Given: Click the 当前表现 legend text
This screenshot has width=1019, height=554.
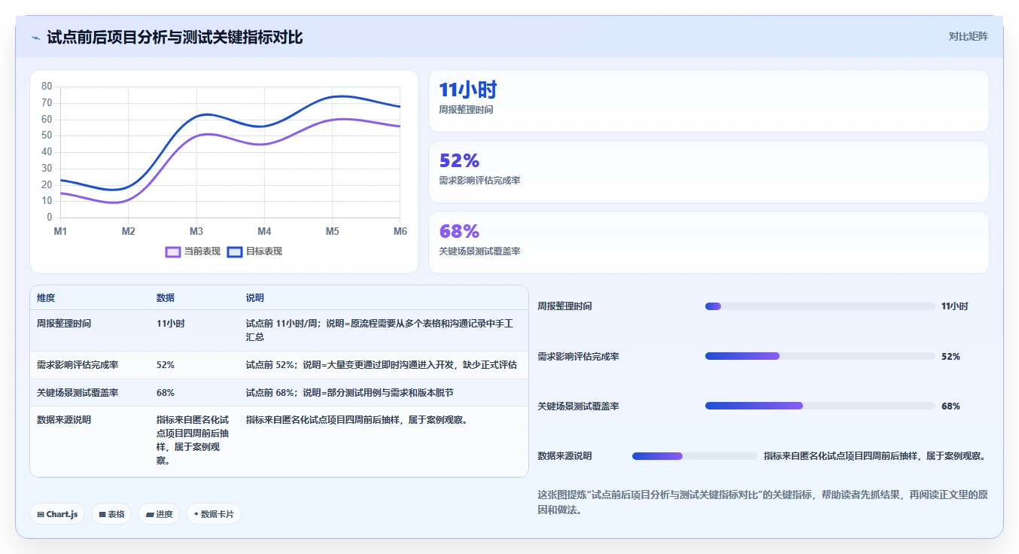Looking at the screenshot, I should coord(202,252).
